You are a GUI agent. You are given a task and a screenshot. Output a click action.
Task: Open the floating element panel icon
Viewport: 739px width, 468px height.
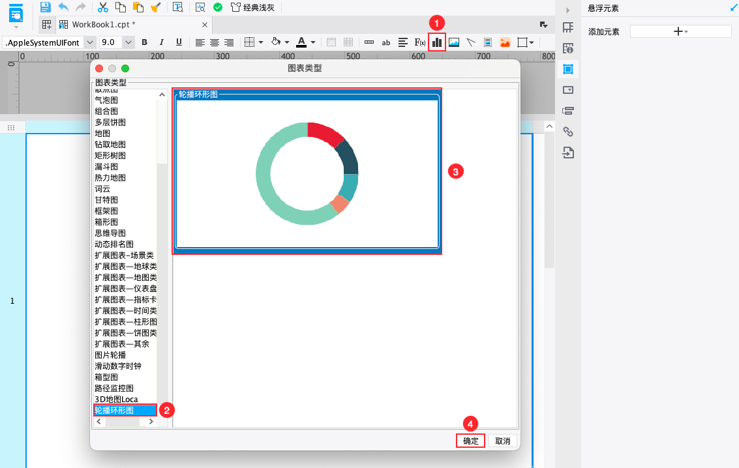click(568, 69)
